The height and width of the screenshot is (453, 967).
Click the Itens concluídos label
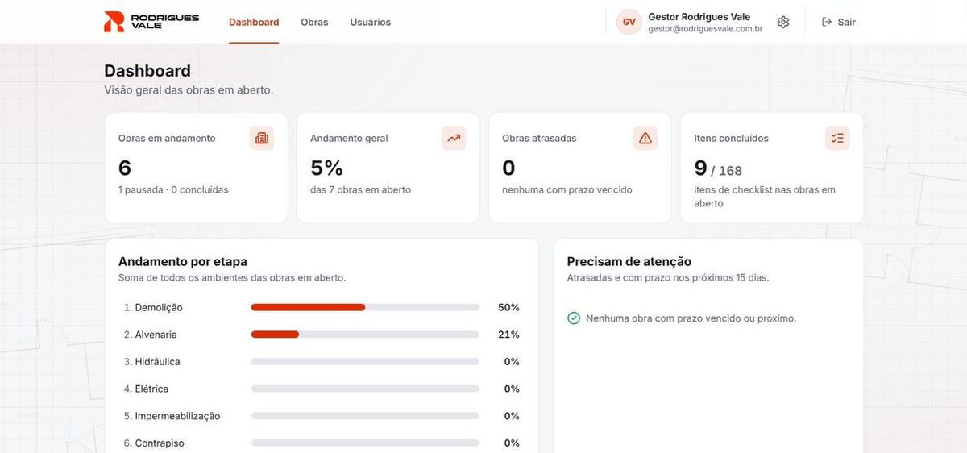click(731, 138)
